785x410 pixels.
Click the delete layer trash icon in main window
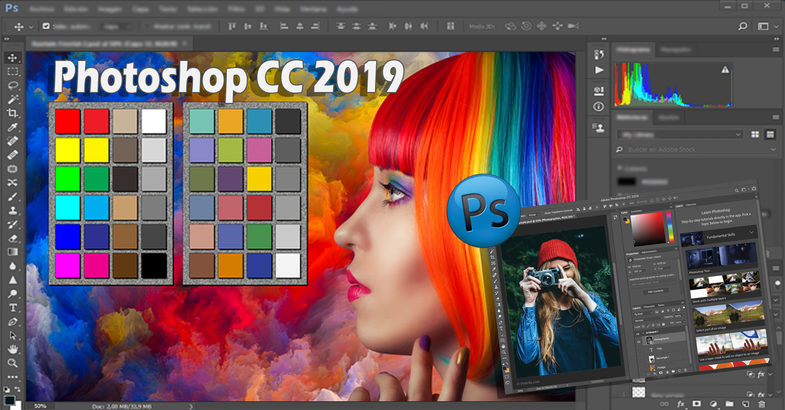762,404
